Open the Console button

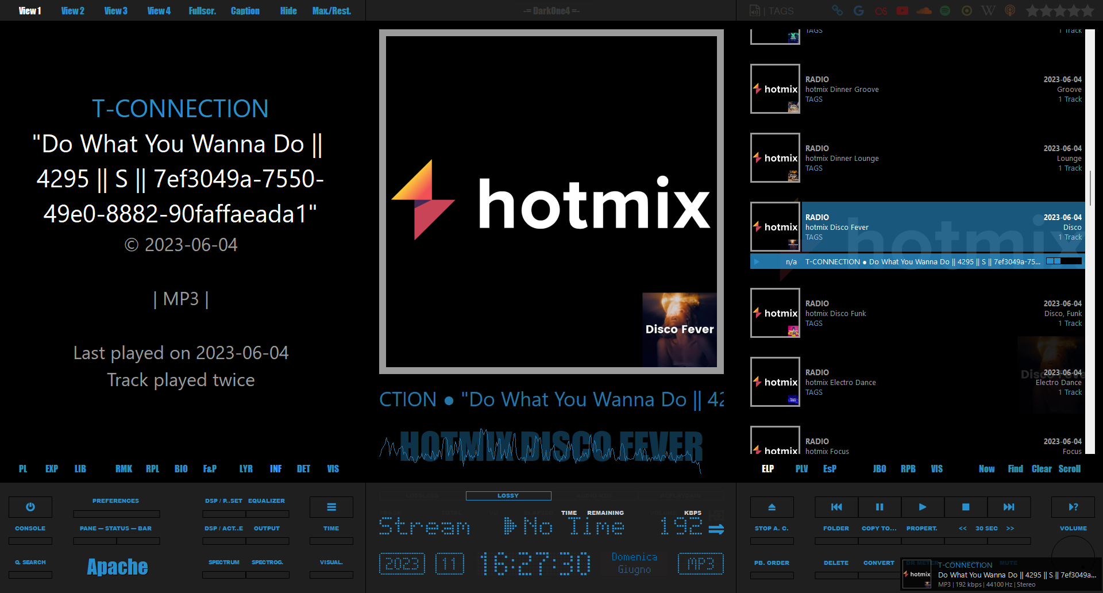30,528
